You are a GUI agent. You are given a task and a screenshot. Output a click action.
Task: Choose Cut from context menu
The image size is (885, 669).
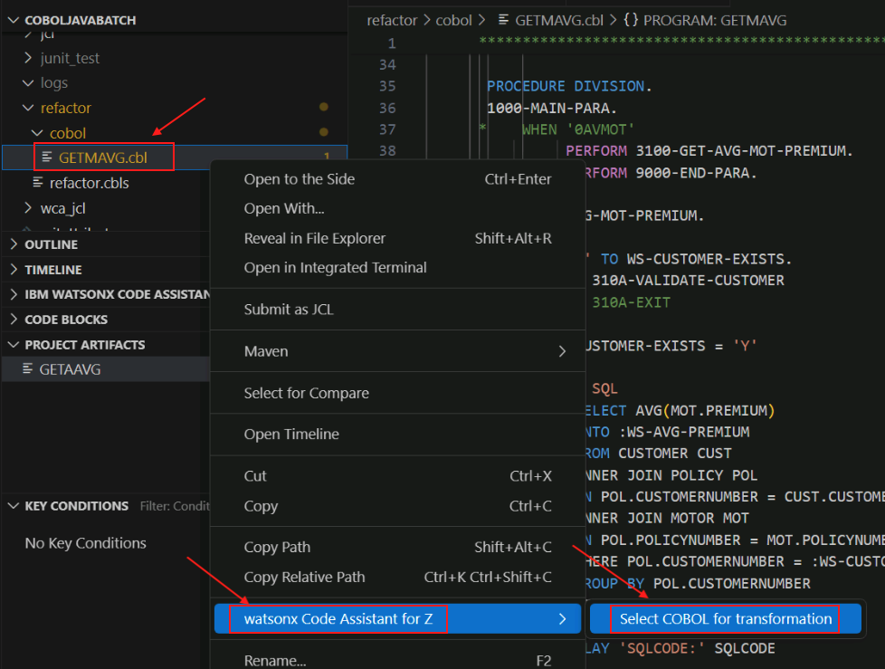(397, 476)
